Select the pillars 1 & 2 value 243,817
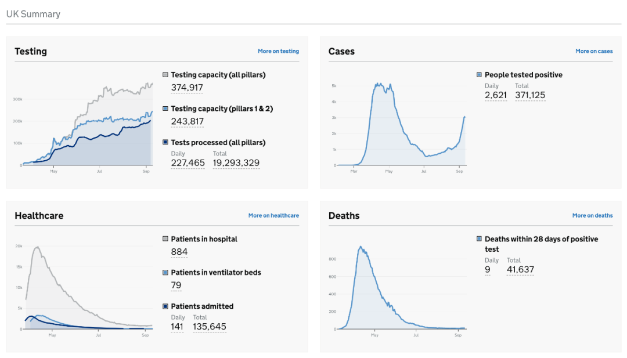Viewport: 627px width, 358px height. (x=187, y=121)
